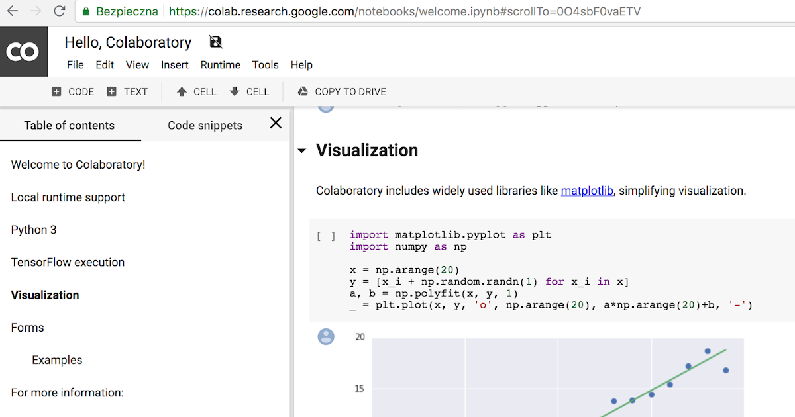The height and width of the screenshot is (417, 795).
Task: Jump to TensorFlow execution section
Action: [68, 262]
